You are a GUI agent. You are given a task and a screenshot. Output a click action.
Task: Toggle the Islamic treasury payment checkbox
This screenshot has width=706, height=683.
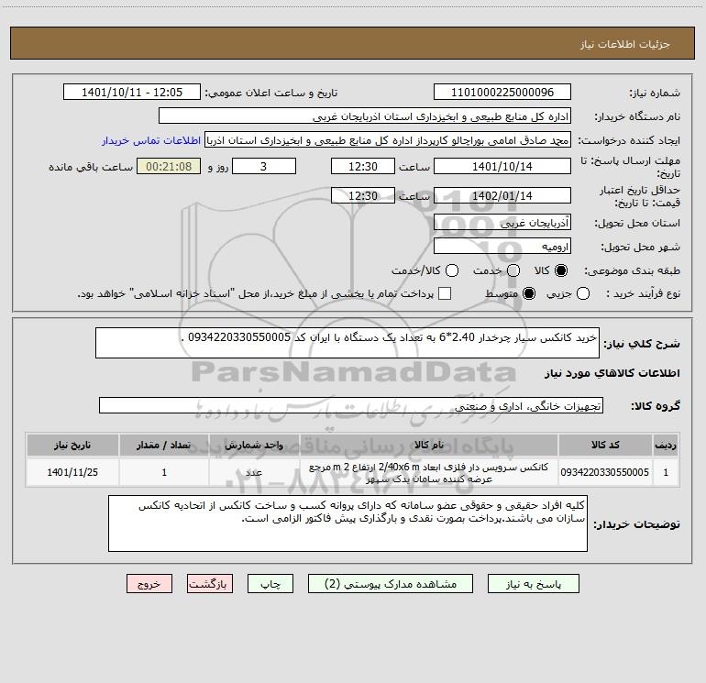(x=445, y=293)
